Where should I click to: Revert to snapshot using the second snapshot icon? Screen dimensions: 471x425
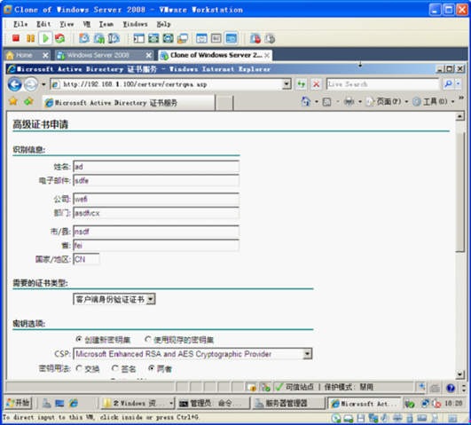pyautogui.click(x=98, y=38)
